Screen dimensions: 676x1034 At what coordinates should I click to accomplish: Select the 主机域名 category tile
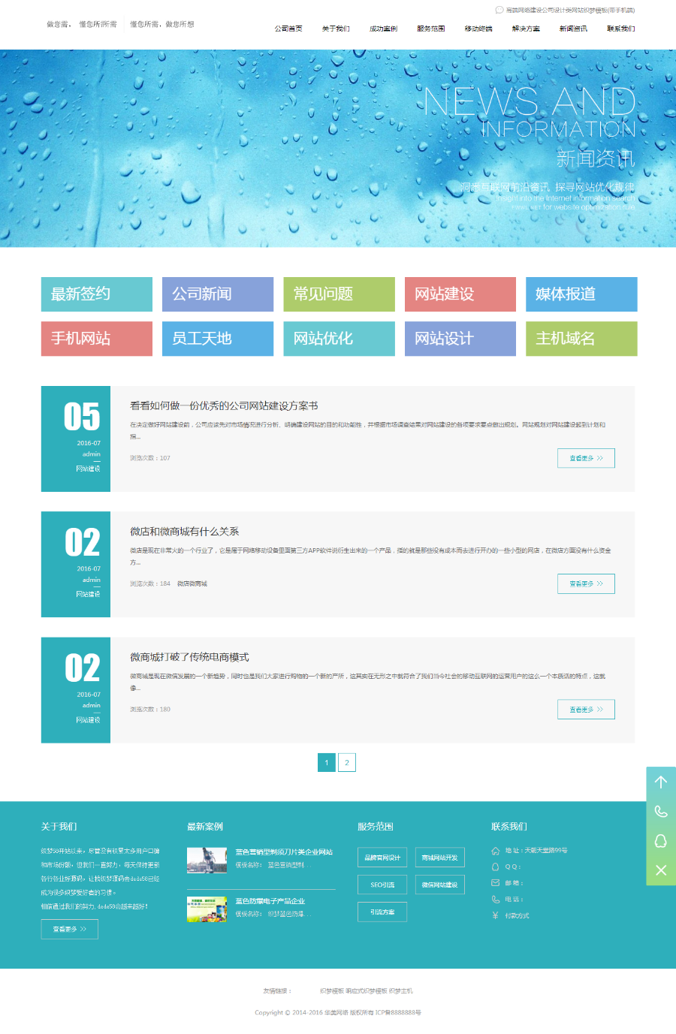point(581,339)
